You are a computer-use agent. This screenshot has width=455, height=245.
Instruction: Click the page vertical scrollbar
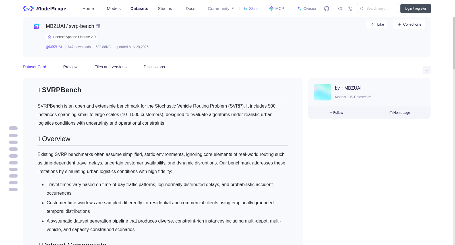pos(454,43)
